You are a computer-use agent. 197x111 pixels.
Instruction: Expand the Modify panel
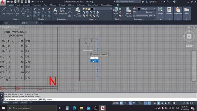42,19
